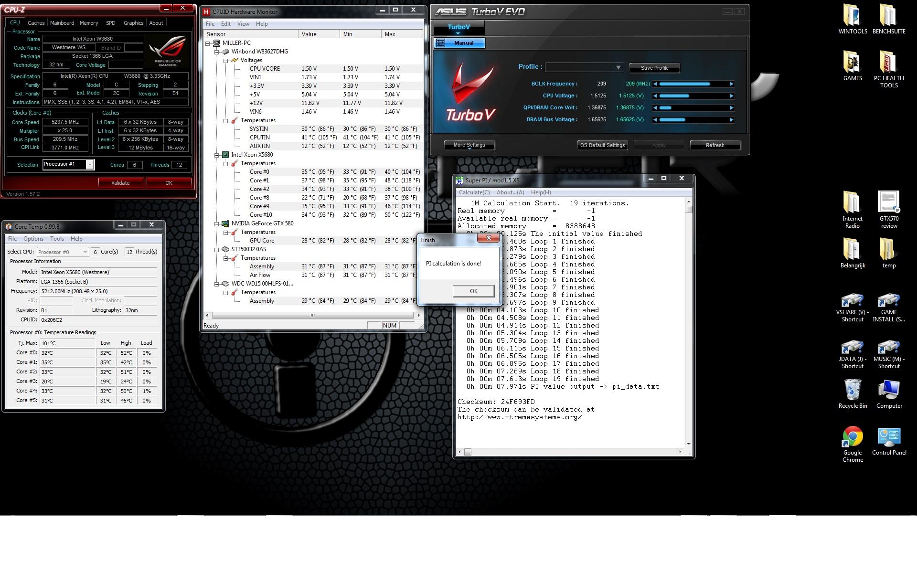Click OK in the Finish dialog
Viewport: 917px width, 573px height.
pos(473,291)
